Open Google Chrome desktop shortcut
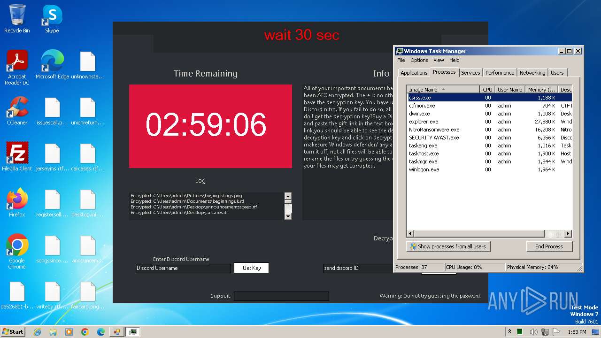Image resolution: width=601 pixels, height=338 pixels. pyautogui.click(x=17, y=252)
